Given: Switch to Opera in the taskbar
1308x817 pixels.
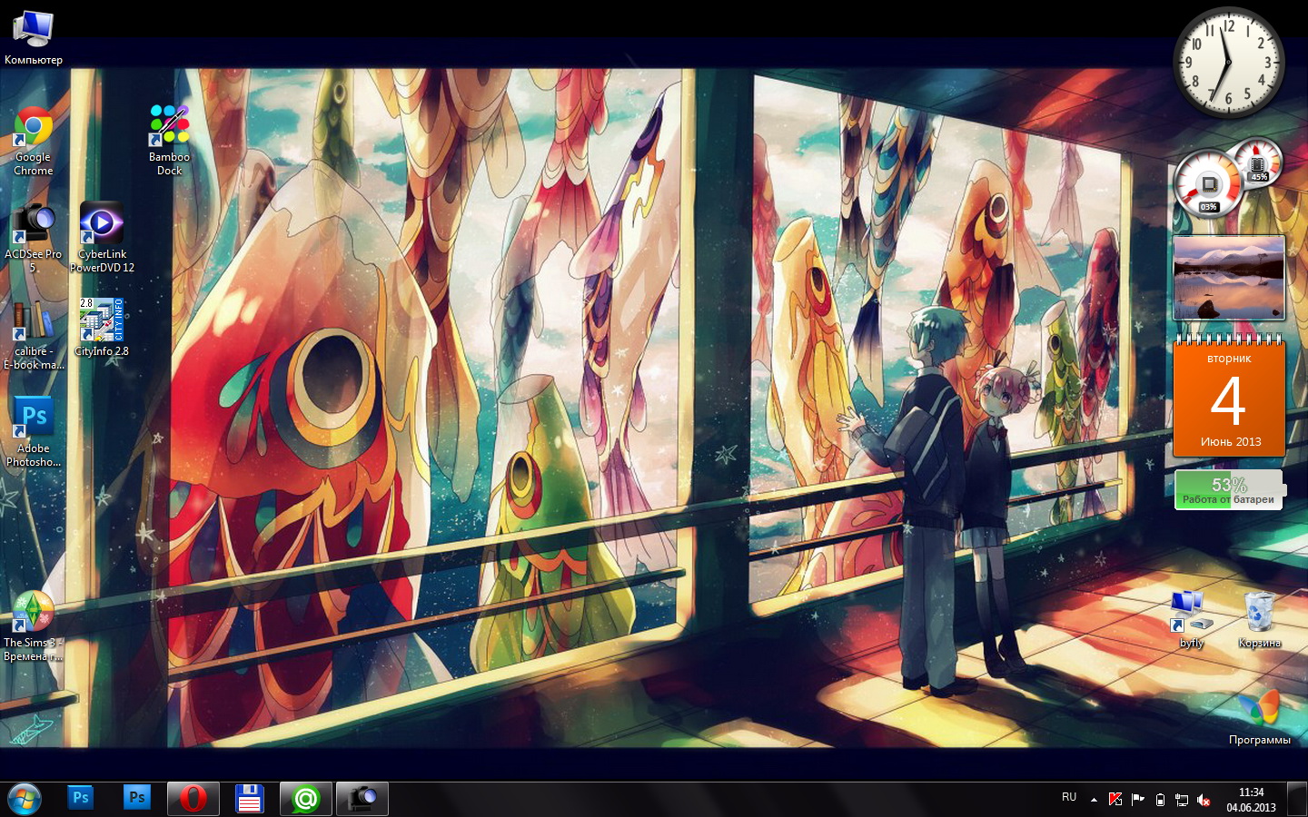Looking at the screenshot, I should (x=193, y=799).
